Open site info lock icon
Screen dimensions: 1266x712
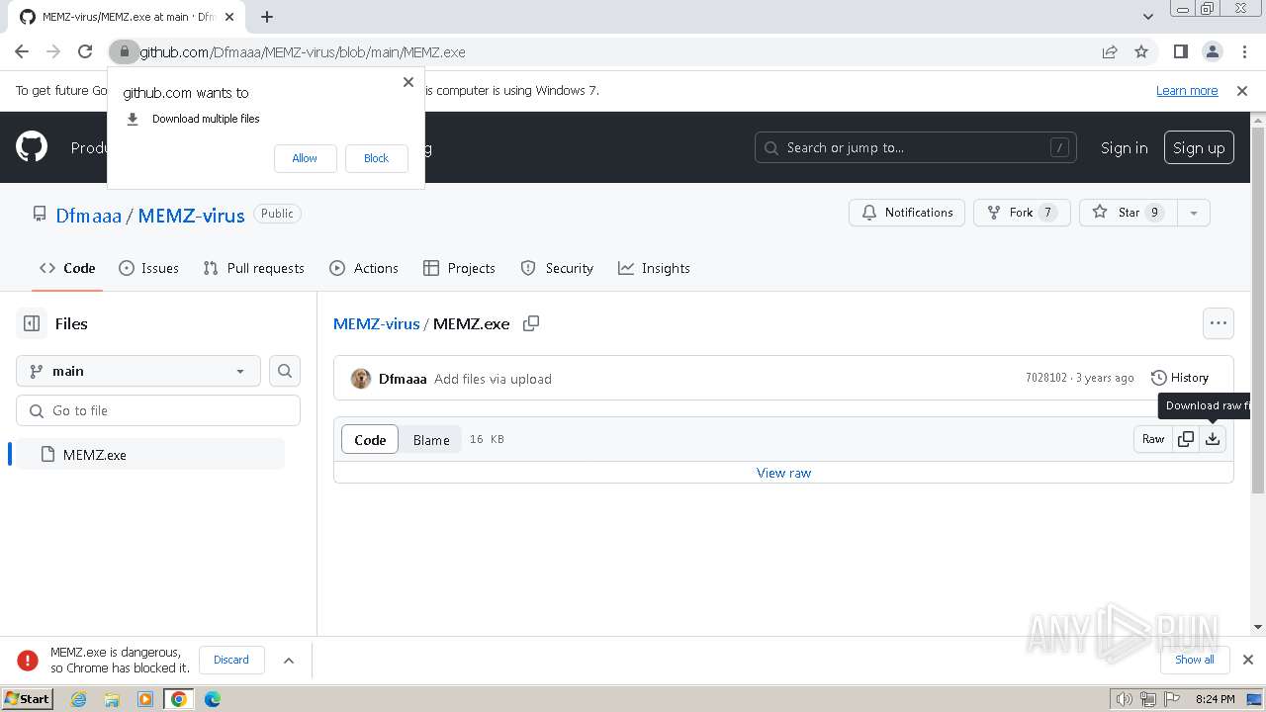[x=124, y=51]
